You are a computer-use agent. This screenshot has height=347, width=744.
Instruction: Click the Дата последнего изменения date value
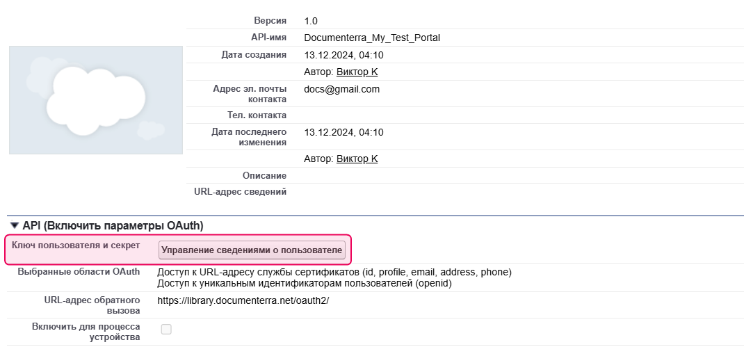pyautogui.click(x=343, y=133)
